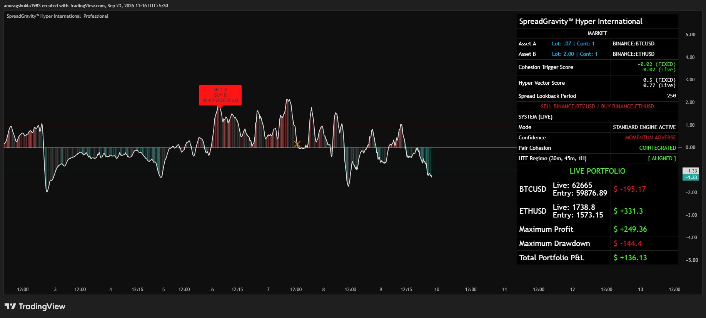Click date label 10 on the time axis
Screen dimensions: 706x318
pyautogui.click(x=437, y=290)
